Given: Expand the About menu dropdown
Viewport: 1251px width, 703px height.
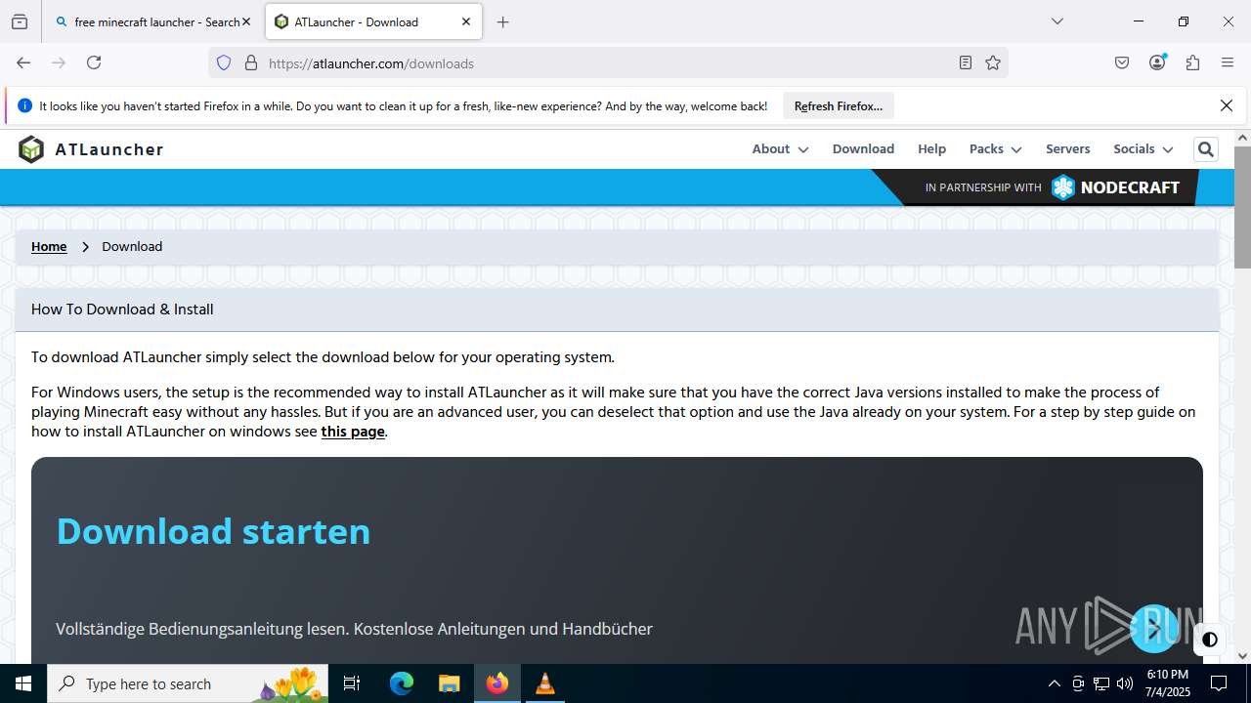Looking at the screenshot, I should 780,148.
